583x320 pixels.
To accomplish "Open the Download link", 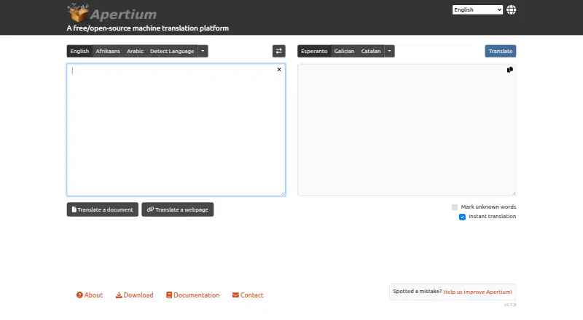I will pos(135,295).
